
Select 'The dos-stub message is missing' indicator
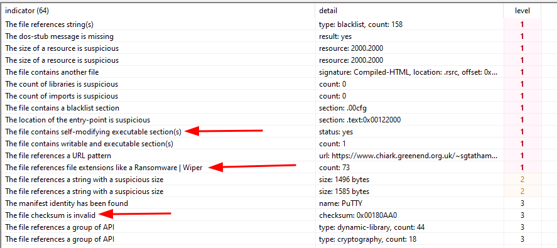59,36
